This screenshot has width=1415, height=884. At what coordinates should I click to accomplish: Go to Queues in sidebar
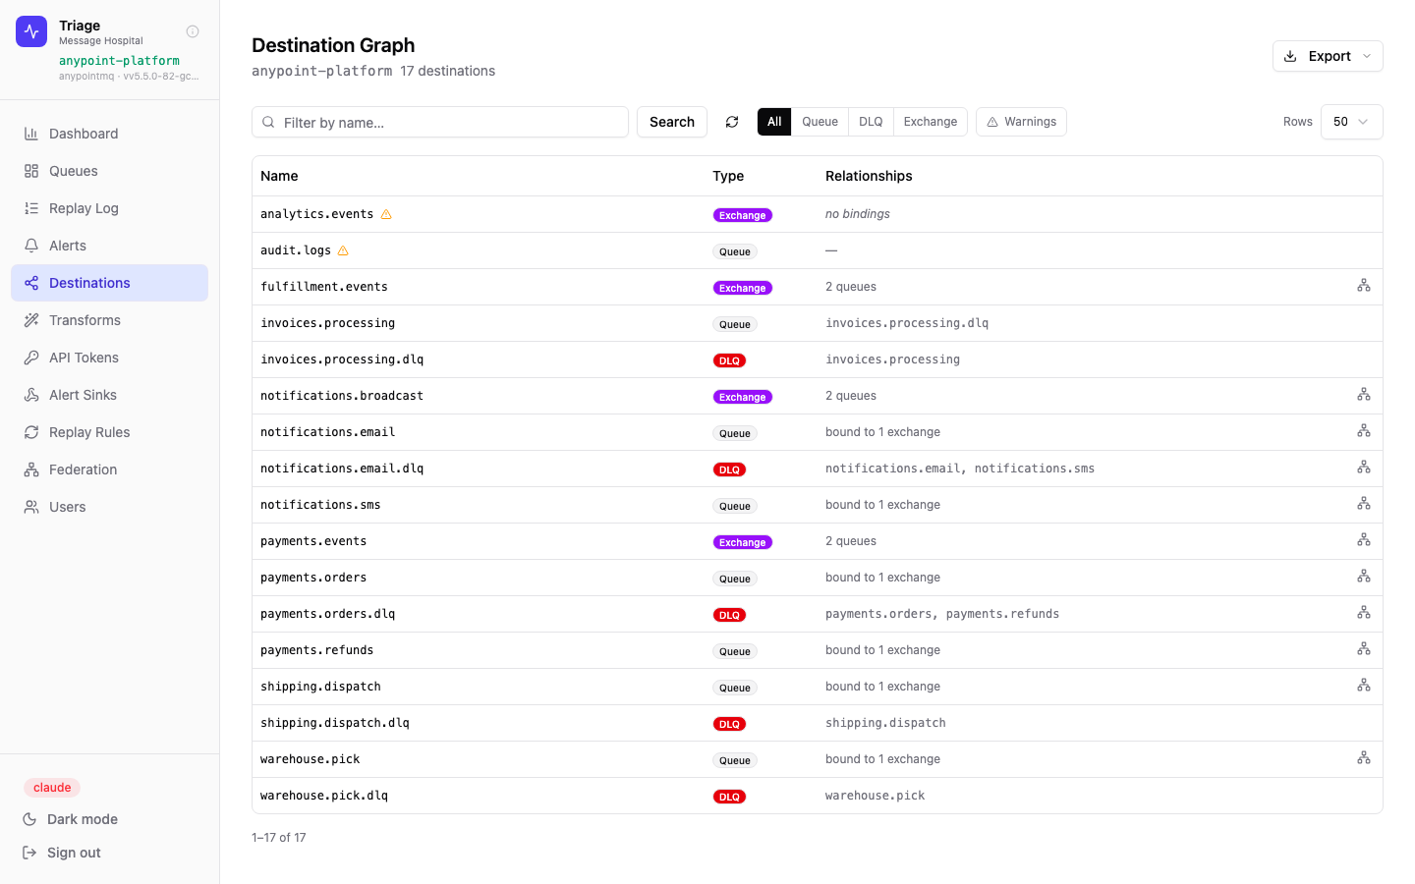(x=109, y=171)
